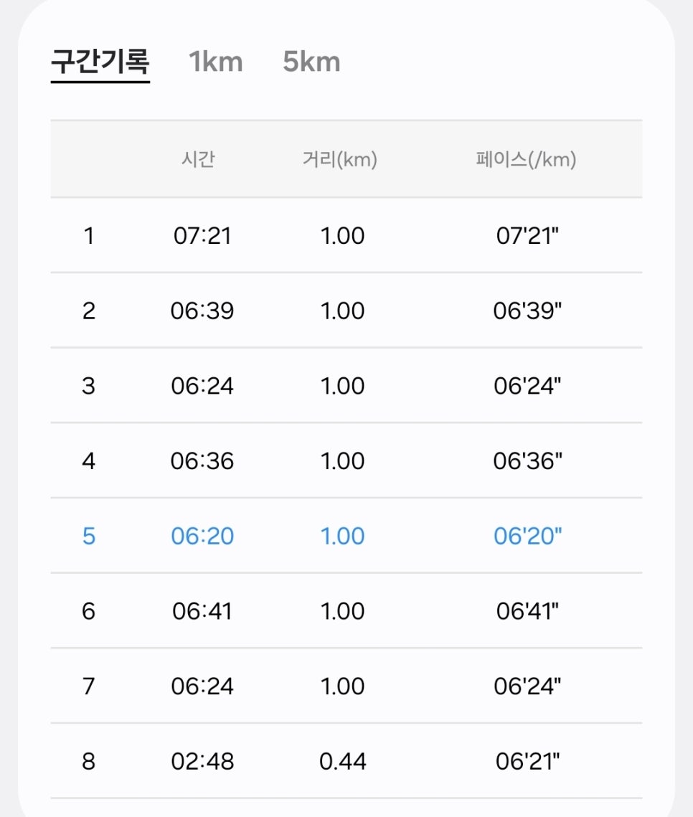Select lap 7 row number
This screenshot has width=693, height=817.
(89, 686)
